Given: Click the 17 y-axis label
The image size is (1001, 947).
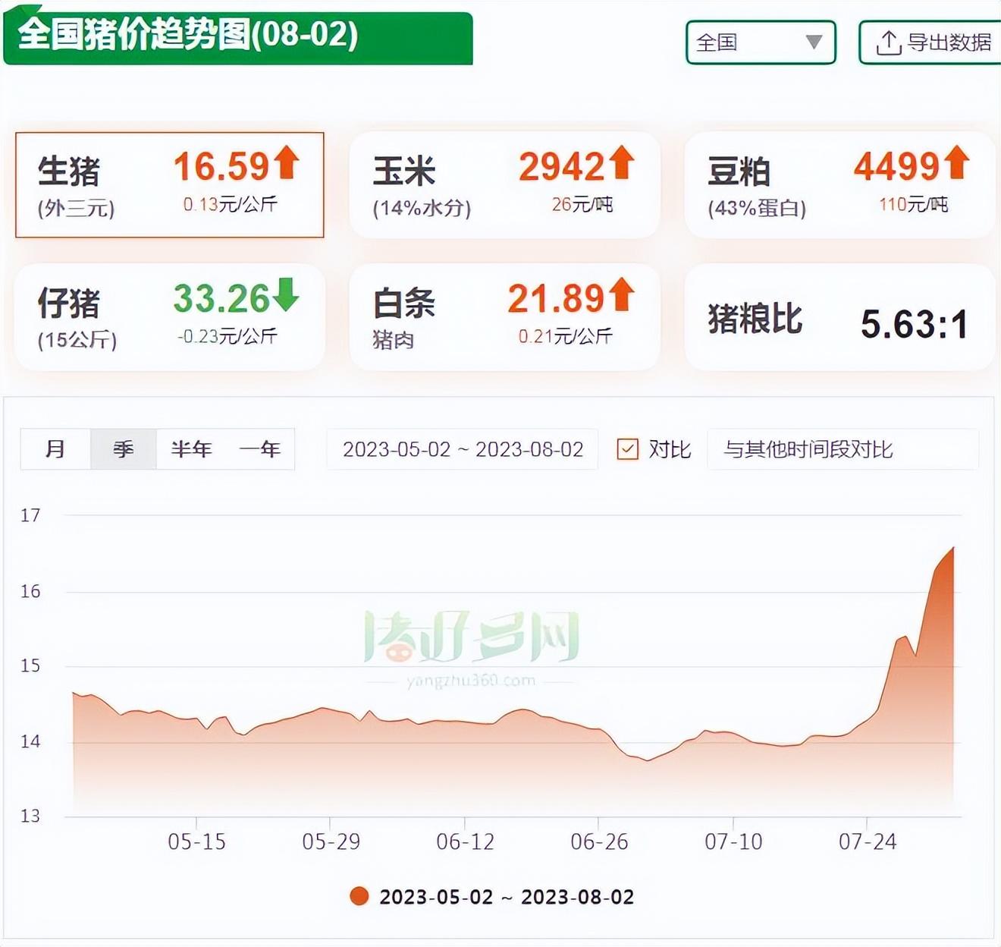Looking at the screenshot, I should click(30, 515).
